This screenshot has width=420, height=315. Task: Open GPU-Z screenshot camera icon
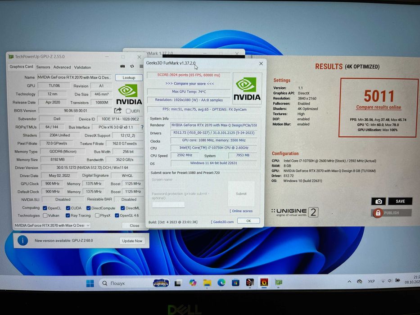pyautogui.click(x=122, y=66)
